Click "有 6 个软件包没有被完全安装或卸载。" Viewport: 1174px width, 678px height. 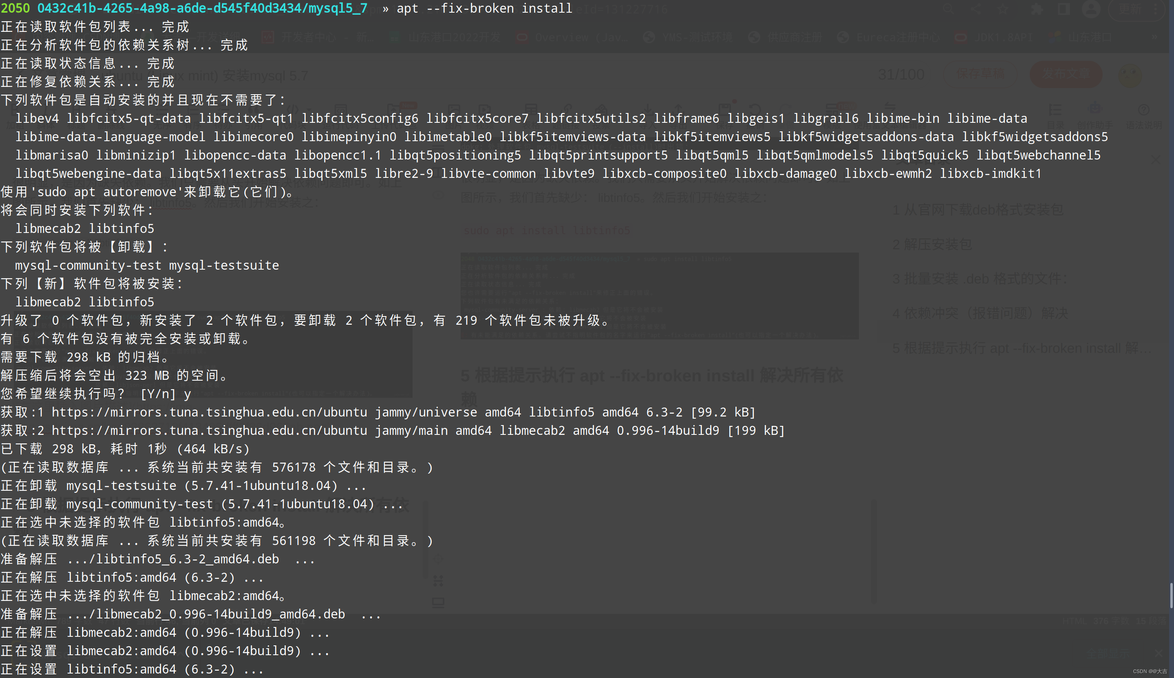[126, 339]
